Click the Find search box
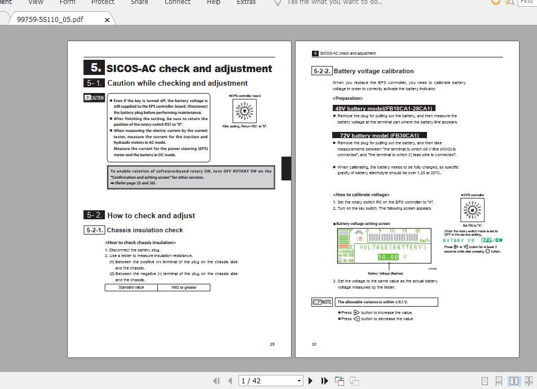The width and height of the screenshot is (537, 389). (x=527, y=2)
